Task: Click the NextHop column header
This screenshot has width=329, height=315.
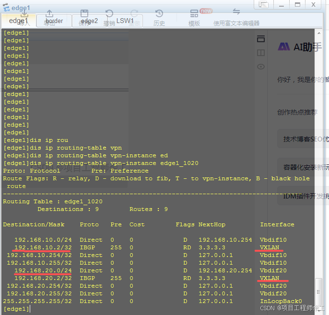Action: (x=212, y=224)
